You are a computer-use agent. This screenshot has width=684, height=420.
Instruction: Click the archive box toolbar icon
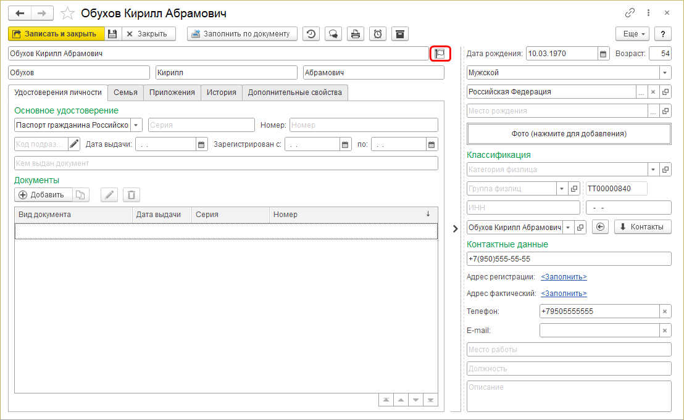point(400,34)
